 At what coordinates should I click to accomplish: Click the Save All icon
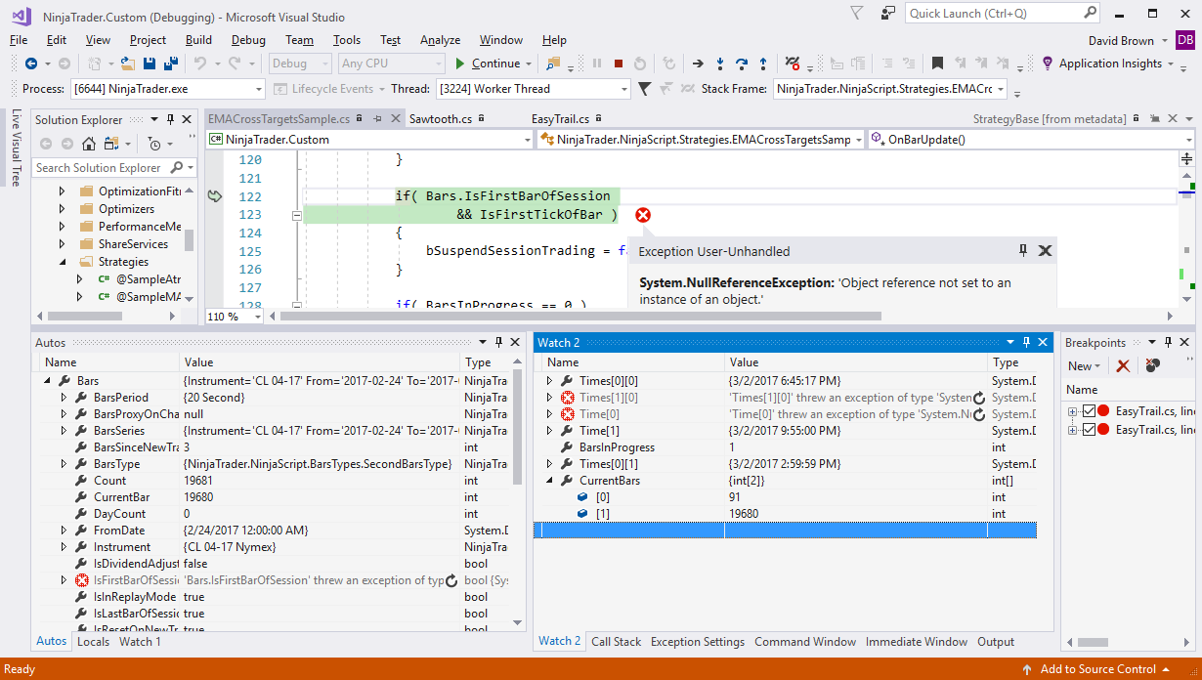(171, 64)
